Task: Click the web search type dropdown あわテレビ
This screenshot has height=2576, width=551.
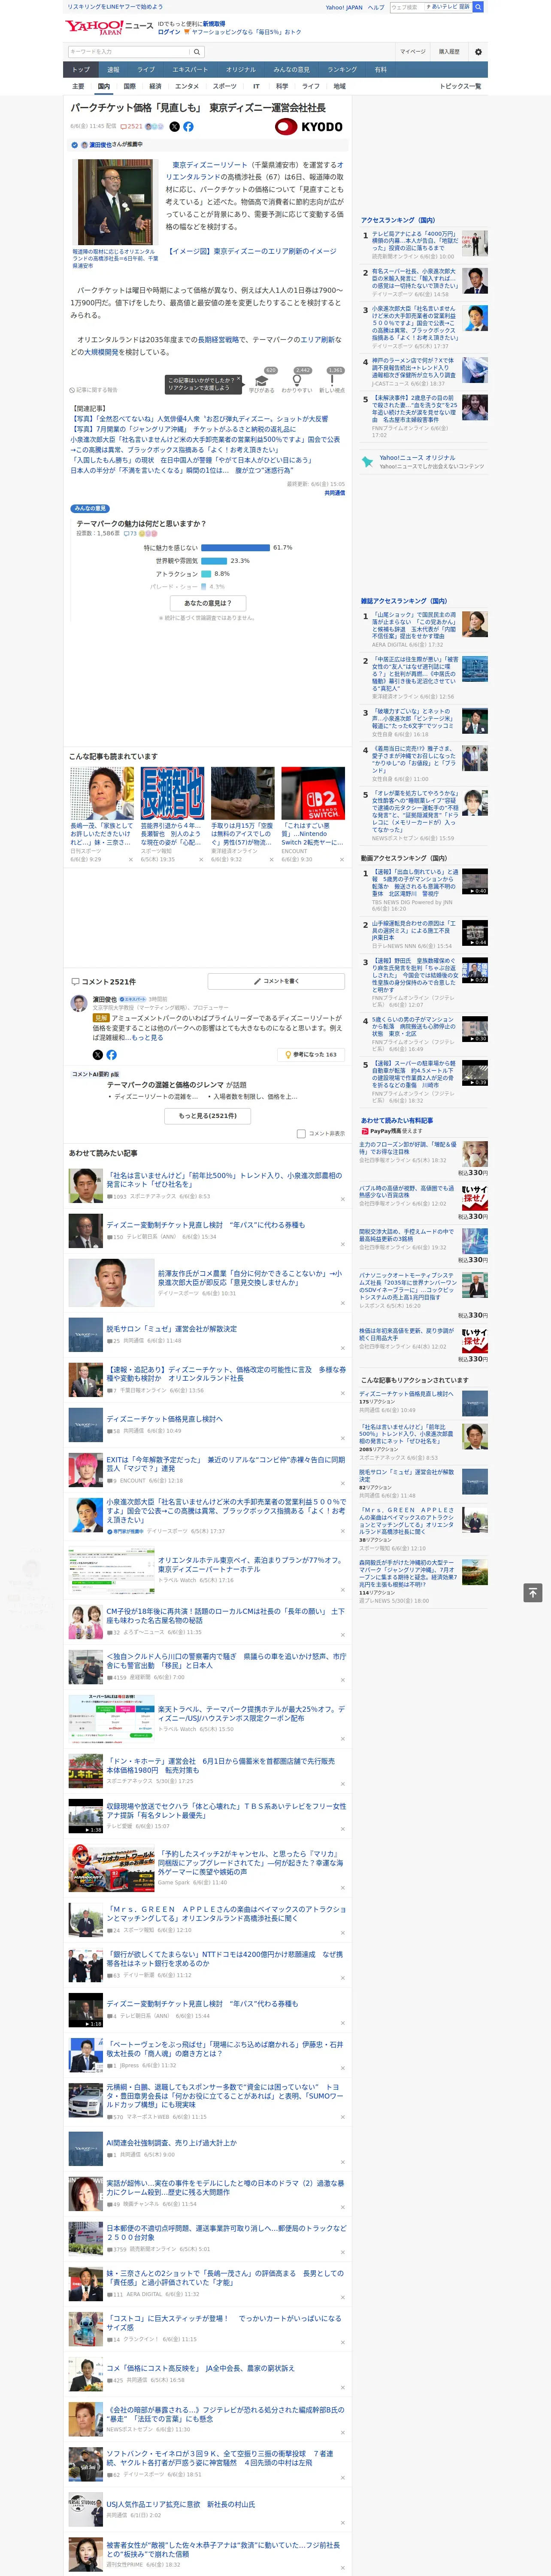Action: [447, 7]
